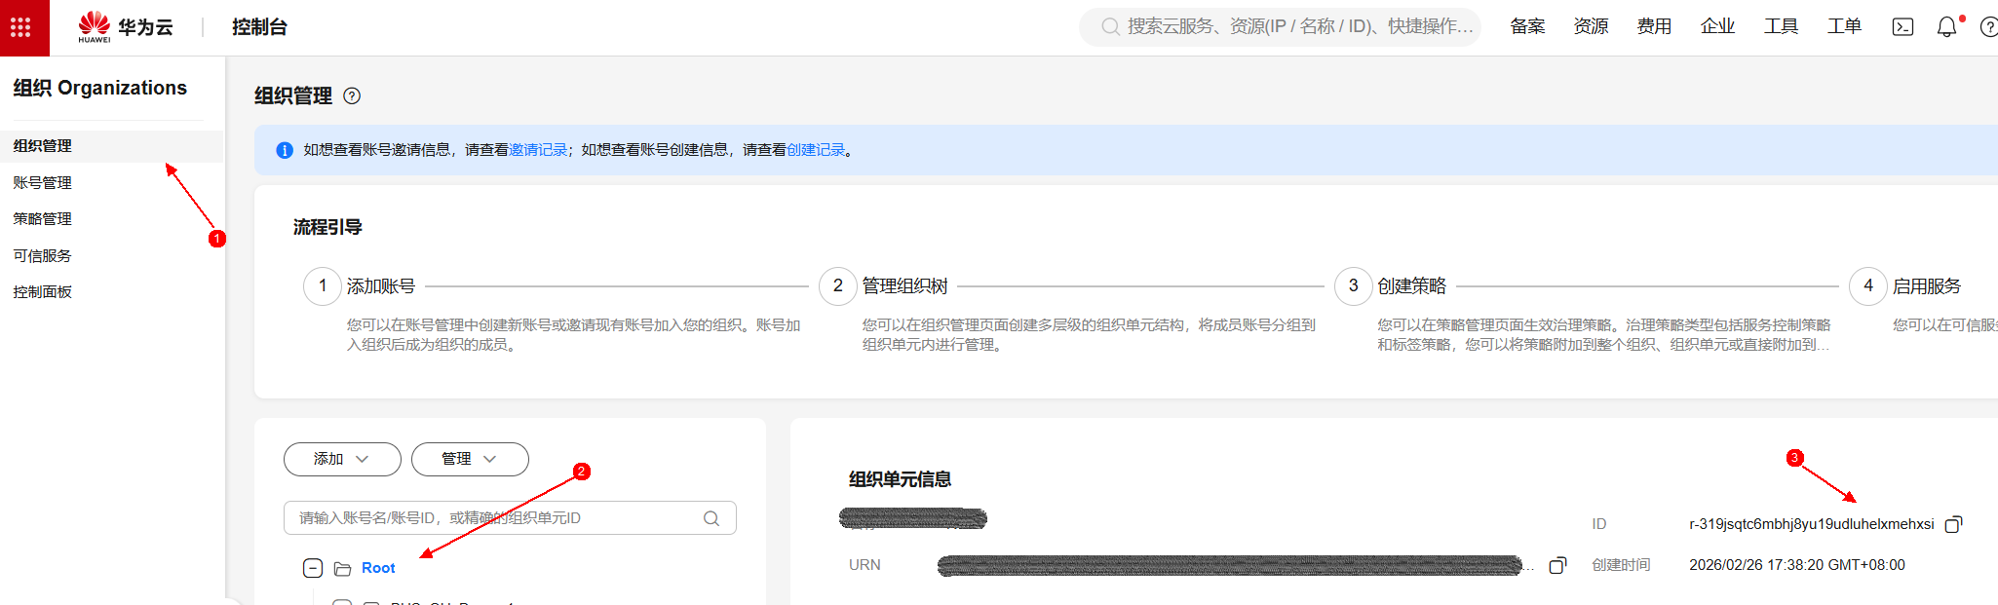The height and width of the screenshot is (605, 1998).
Task: Click step 2 管理组织树 circle
Action: point(838,286)
